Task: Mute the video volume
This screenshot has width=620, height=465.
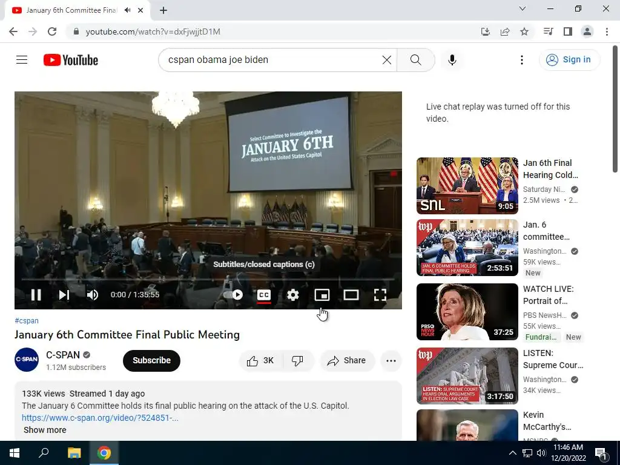Action: (93, 295)
